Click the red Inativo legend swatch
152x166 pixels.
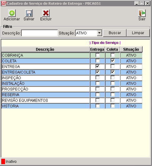(3, 161)
